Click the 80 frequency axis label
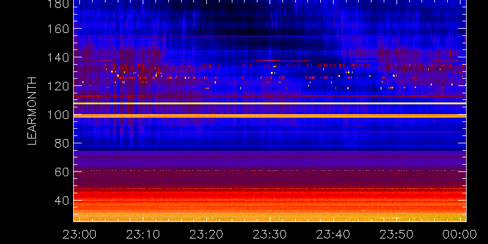The width and height of the screenshot is (488, 244). click(62, 143)
